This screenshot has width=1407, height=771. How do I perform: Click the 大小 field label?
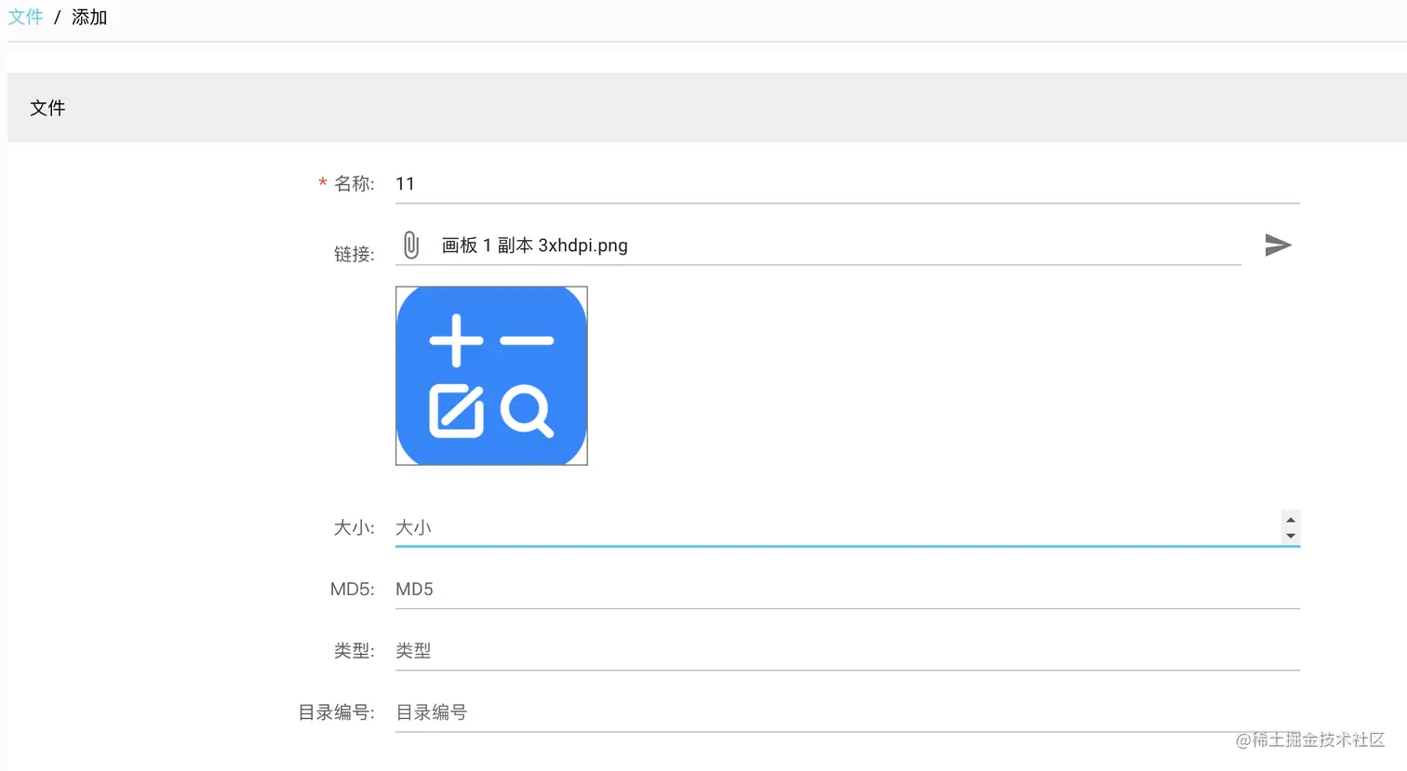354,528
